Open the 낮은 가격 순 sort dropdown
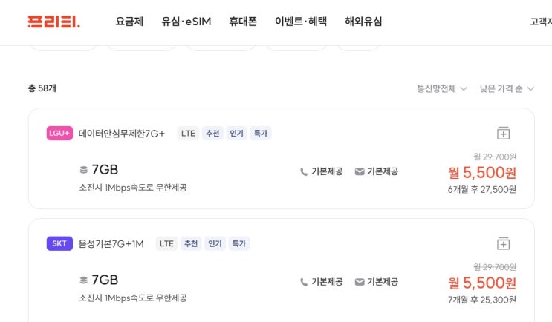 (x=507, y=89)
